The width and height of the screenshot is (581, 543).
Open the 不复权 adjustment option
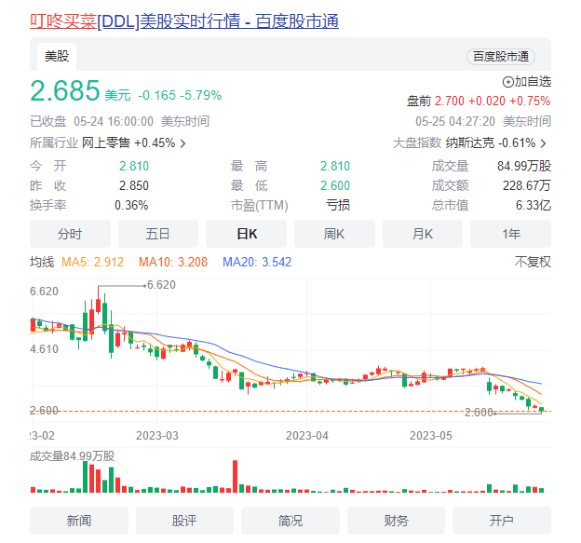(x=533, y=263)
